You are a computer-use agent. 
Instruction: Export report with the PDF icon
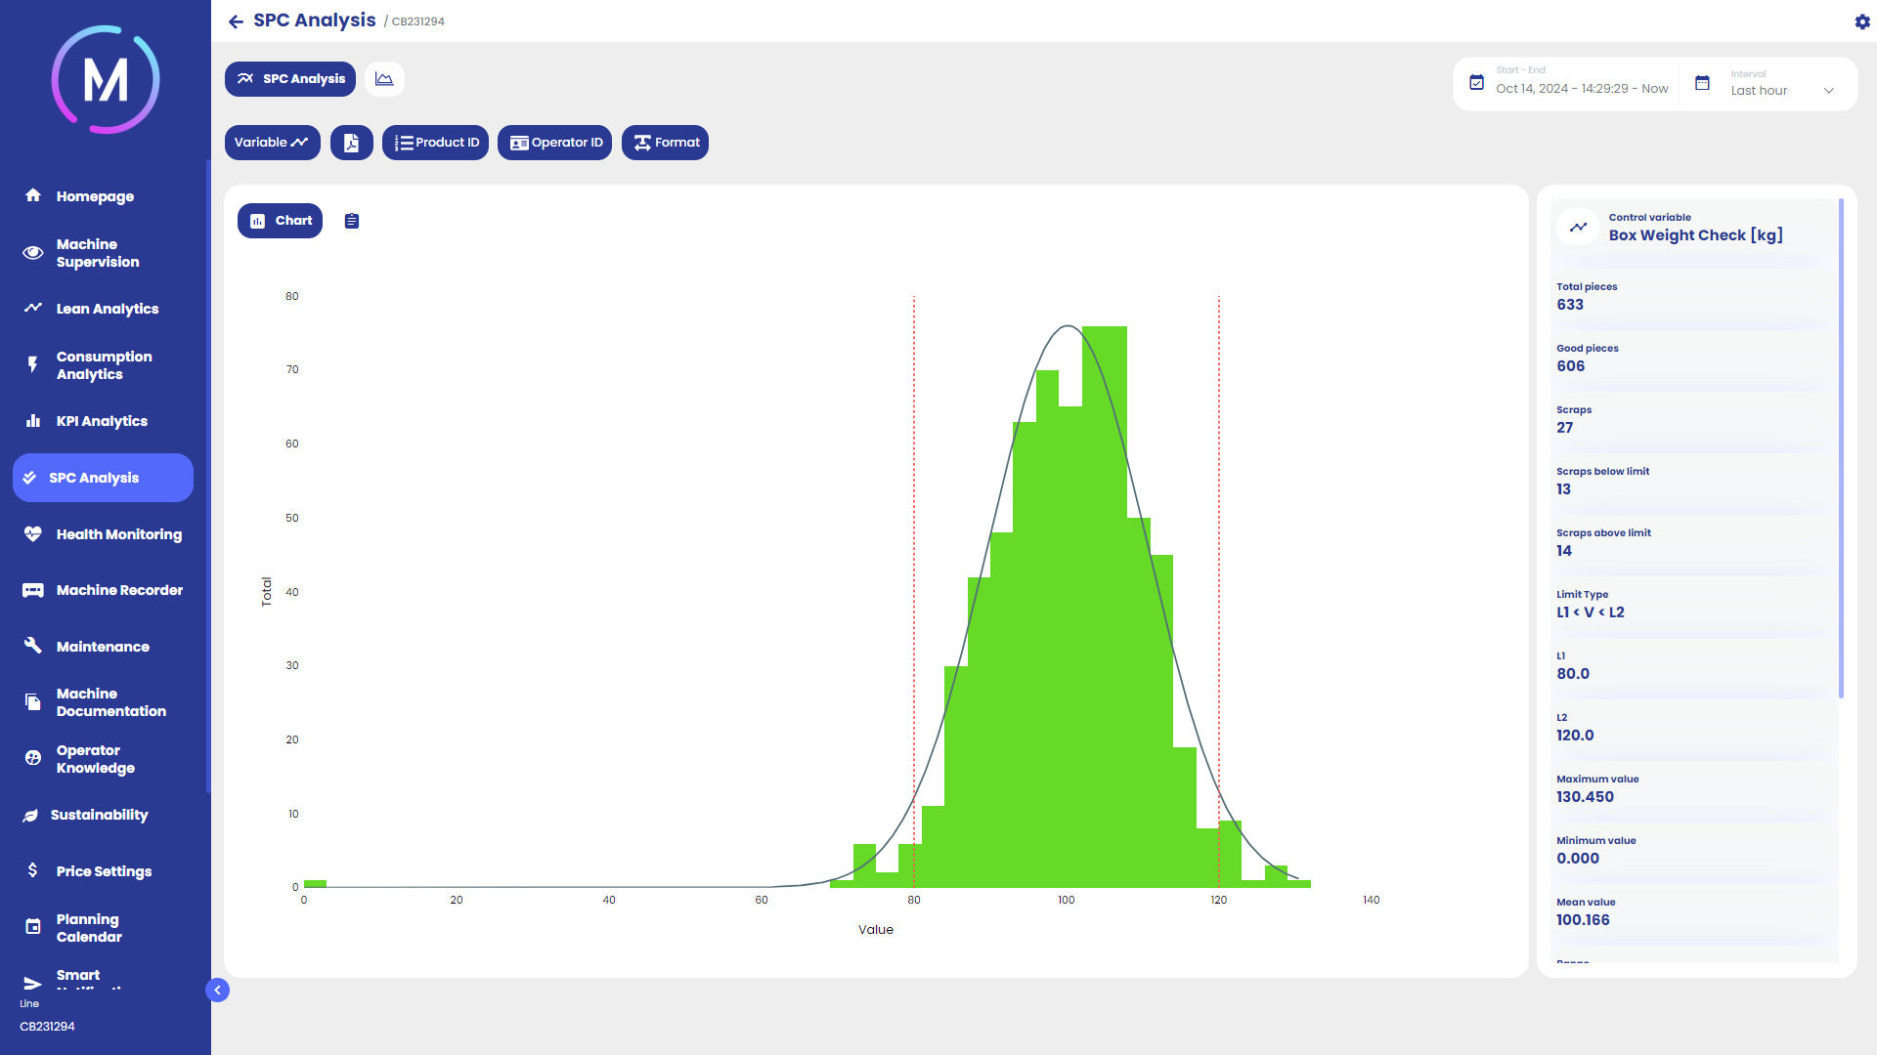351,143
